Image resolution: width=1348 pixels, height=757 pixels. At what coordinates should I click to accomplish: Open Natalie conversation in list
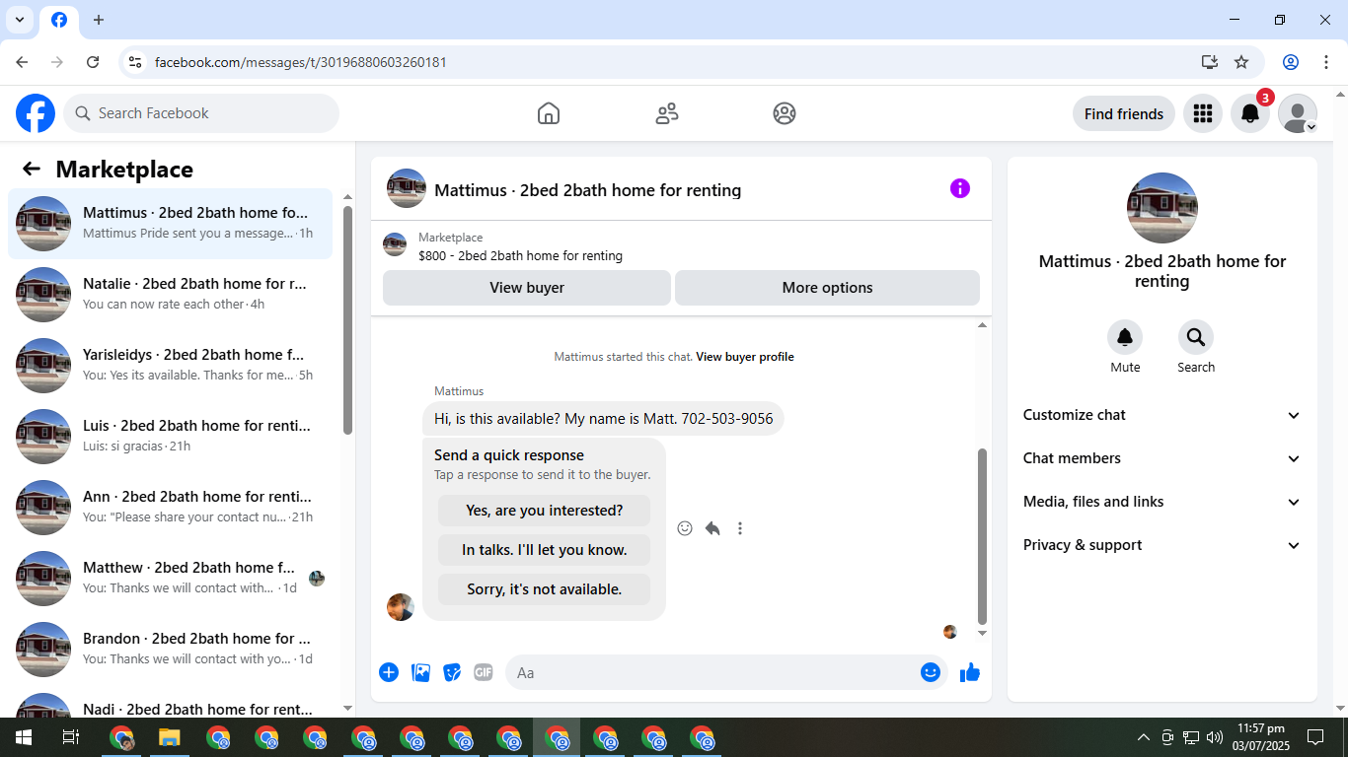point(170,295)
